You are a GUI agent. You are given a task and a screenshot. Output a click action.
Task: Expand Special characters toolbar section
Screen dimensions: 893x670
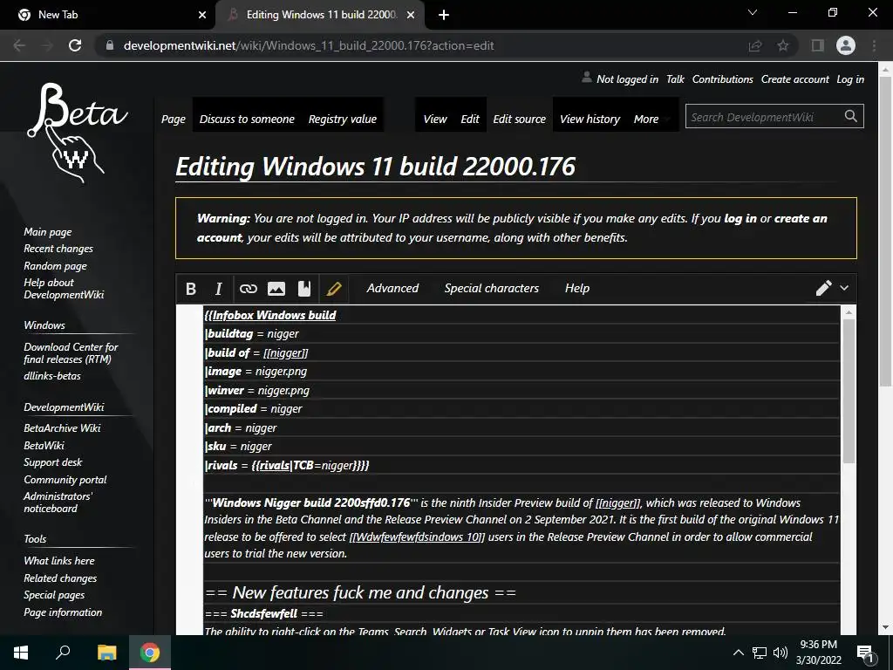492,288
